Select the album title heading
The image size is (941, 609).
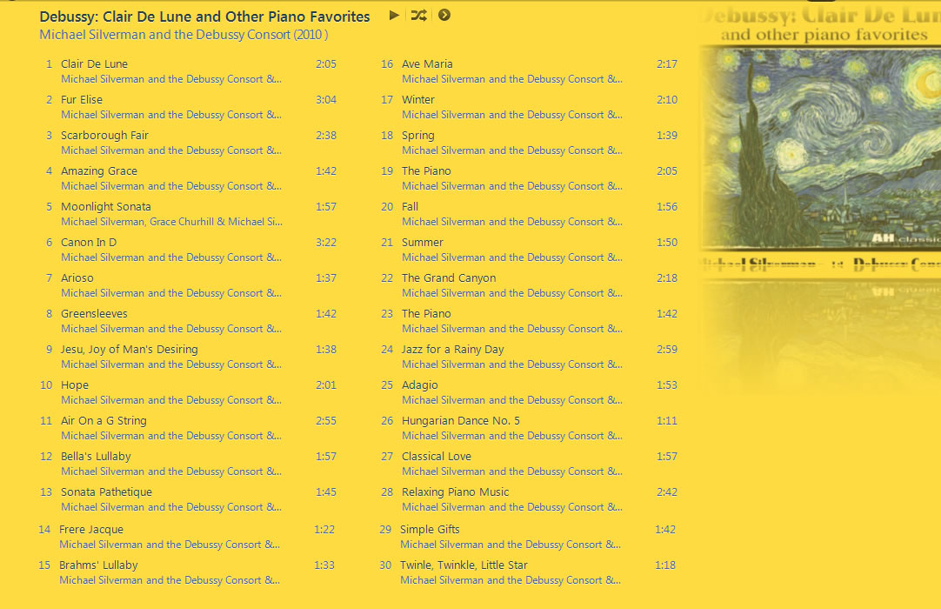coord(204,17)
